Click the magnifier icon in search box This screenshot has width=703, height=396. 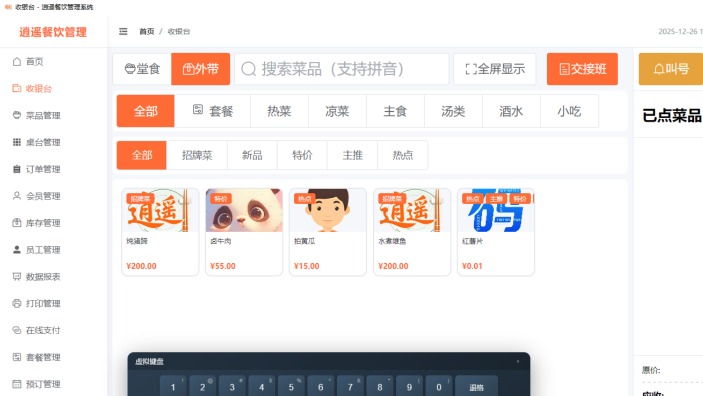[249, 69]
